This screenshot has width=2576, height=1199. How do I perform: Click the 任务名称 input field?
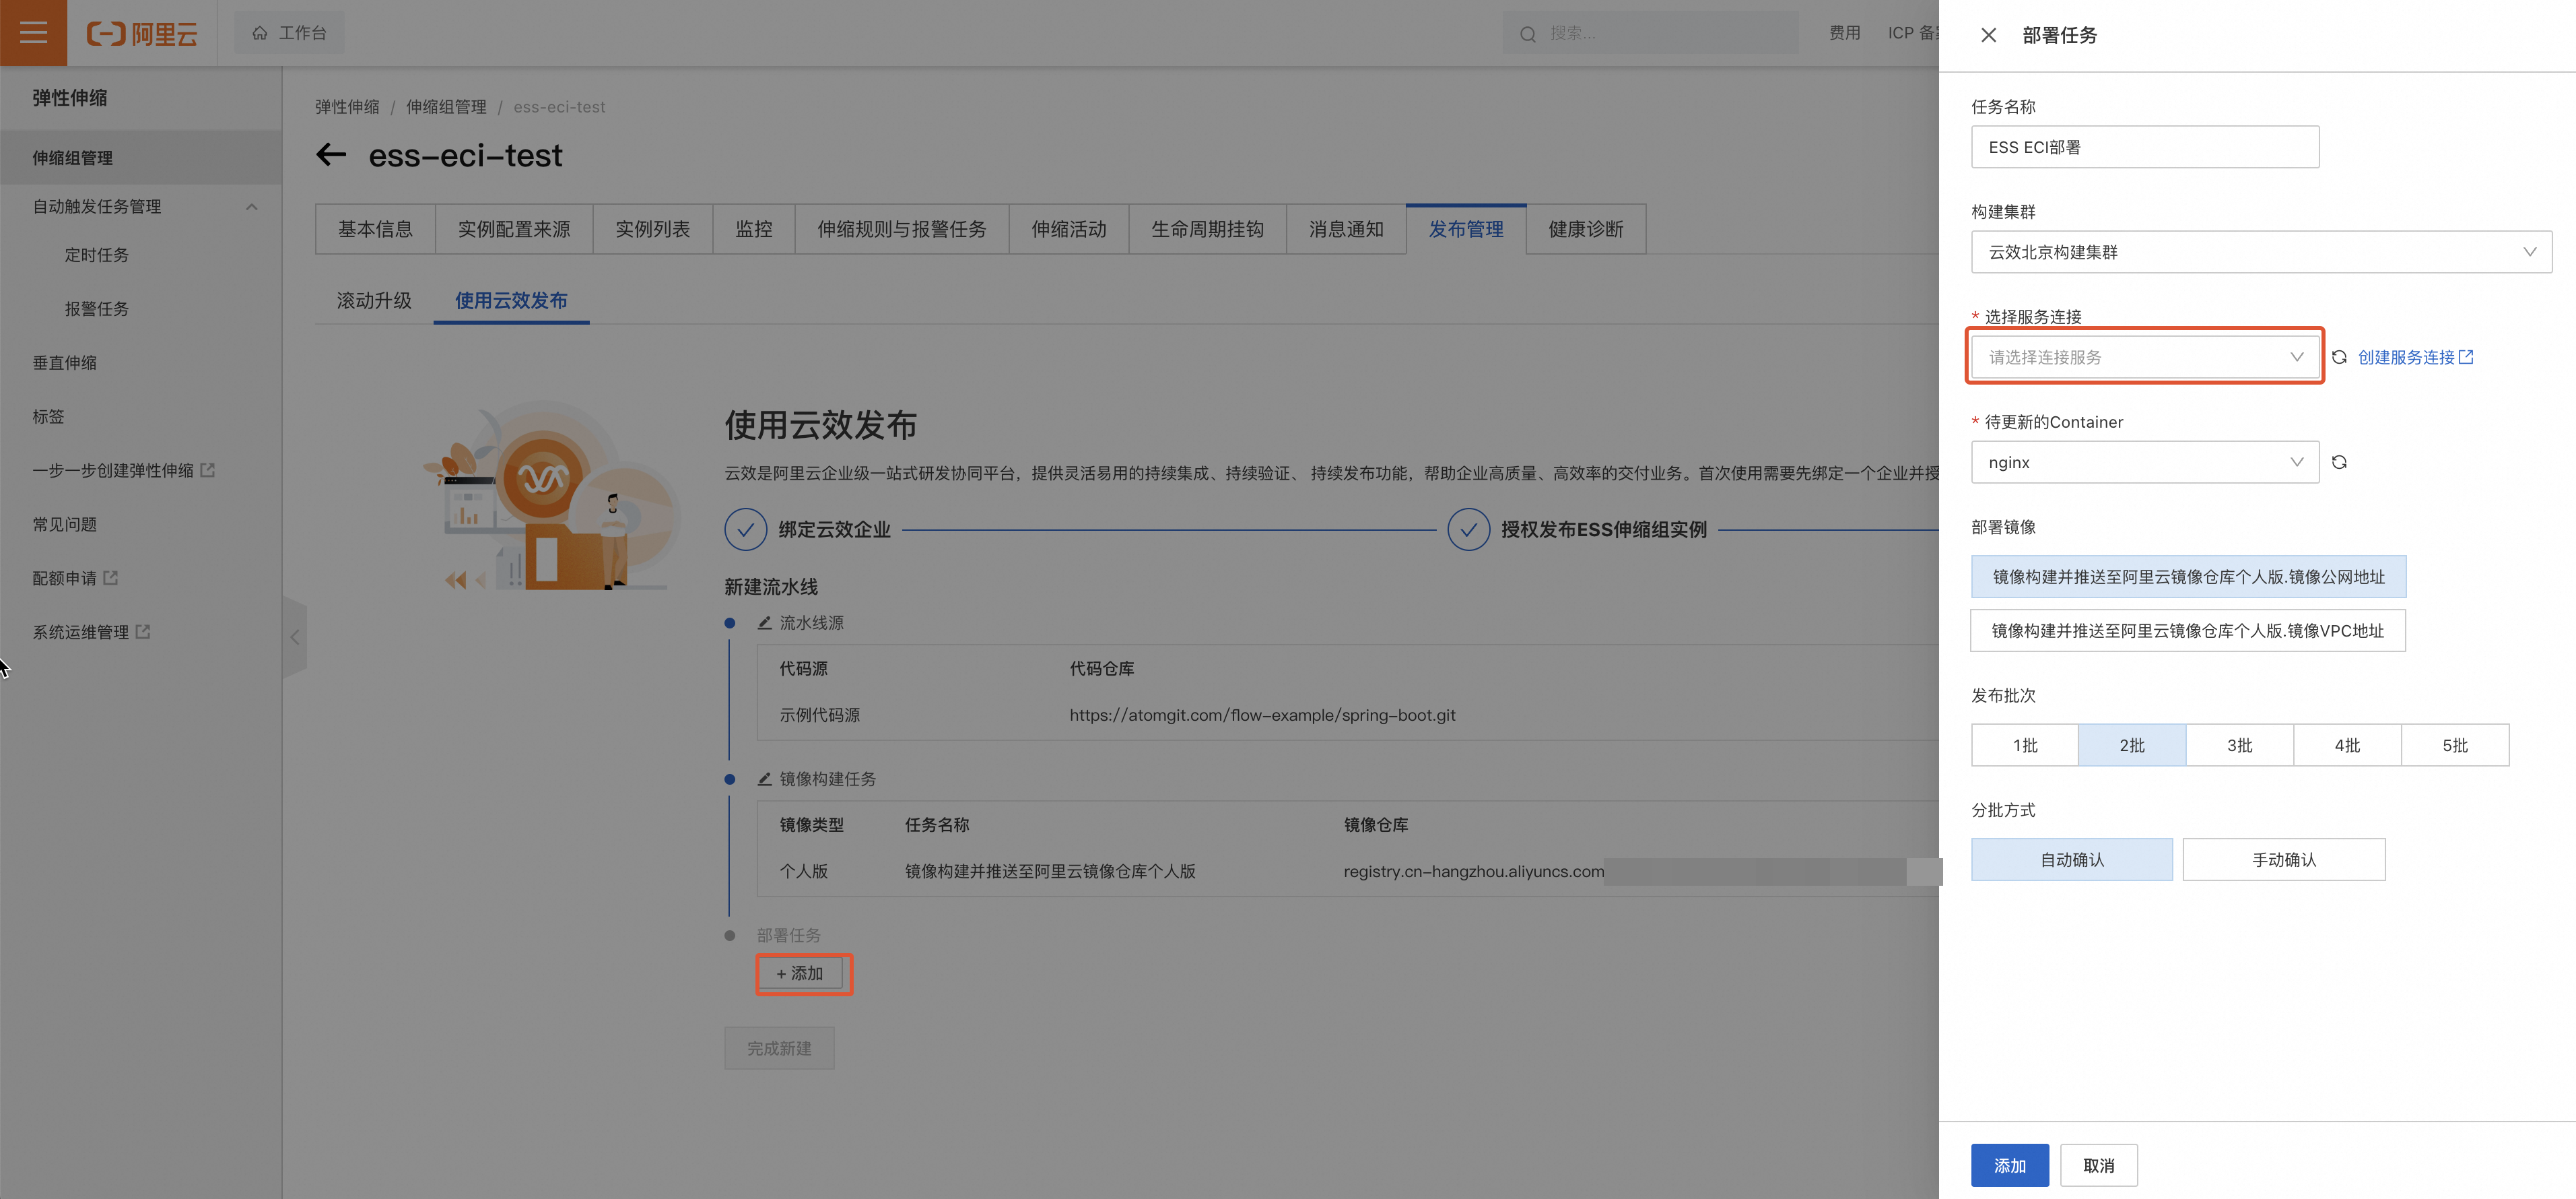click(2144, 147)
